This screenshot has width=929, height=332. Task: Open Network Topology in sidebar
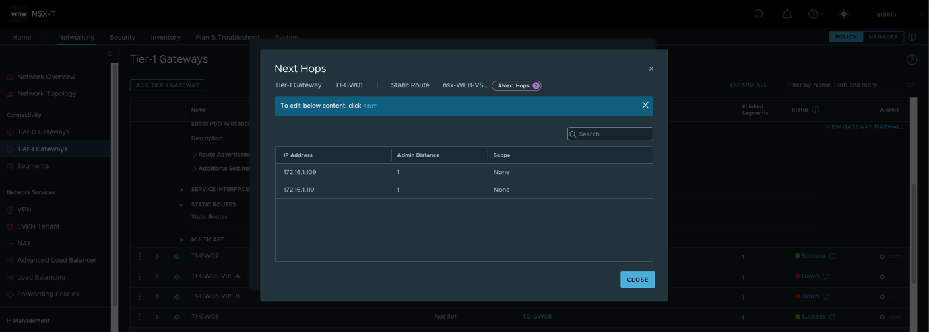click(x=46, y=93)
